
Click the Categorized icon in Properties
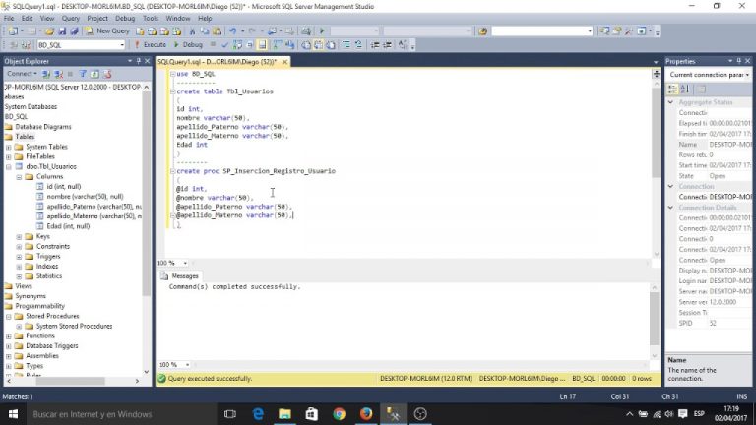672,90
